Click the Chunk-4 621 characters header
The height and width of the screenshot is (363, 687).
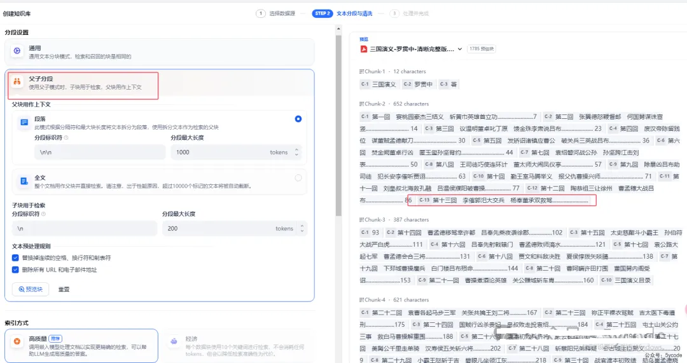tap(394, 300)
